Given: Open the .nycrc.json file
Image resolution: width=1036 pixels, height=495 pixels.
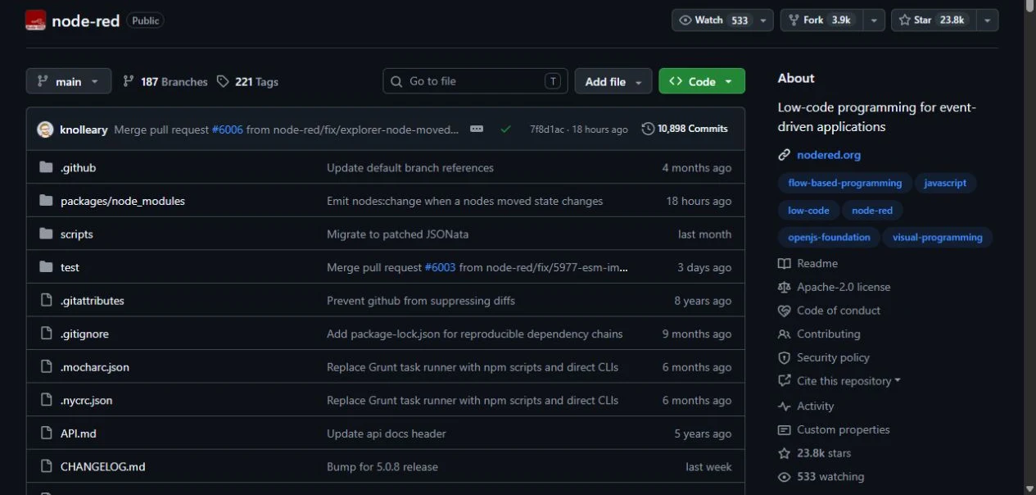Looking at the screenshot, I should point(86,400).
